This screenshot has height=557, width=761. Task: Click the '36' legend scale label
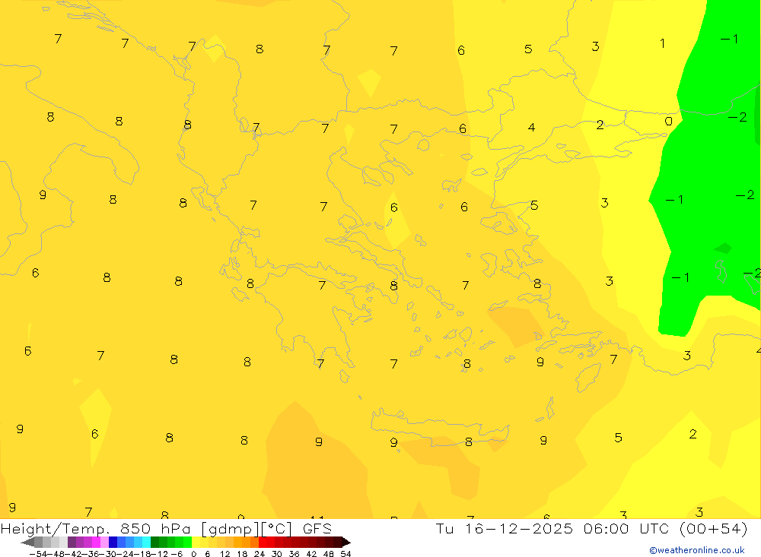click(294, 554)
